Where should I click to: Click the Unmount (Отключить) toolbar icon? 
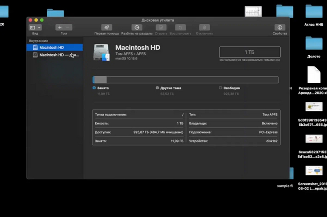coord(204,28)
